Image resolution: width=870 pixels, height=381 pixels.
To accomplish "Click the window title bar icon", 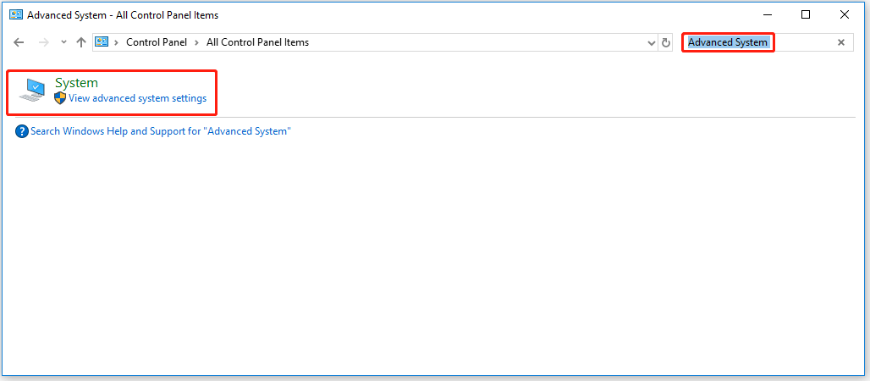I will point(15,14).
